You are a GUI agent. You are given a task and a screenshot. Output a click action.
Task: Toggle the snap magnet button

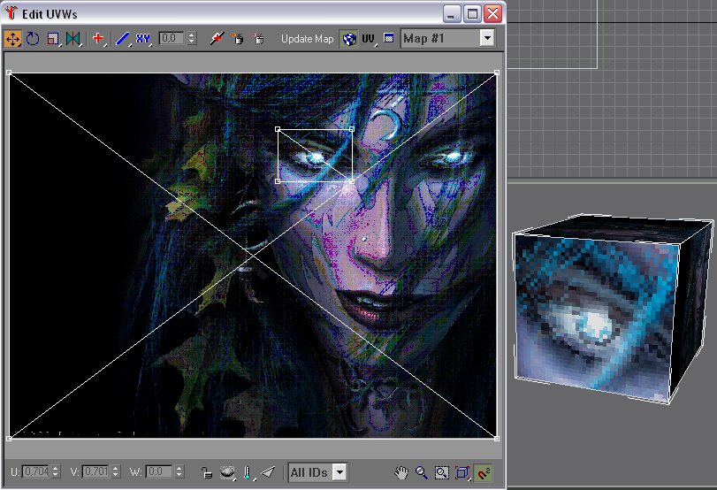(x=483, y=472)
